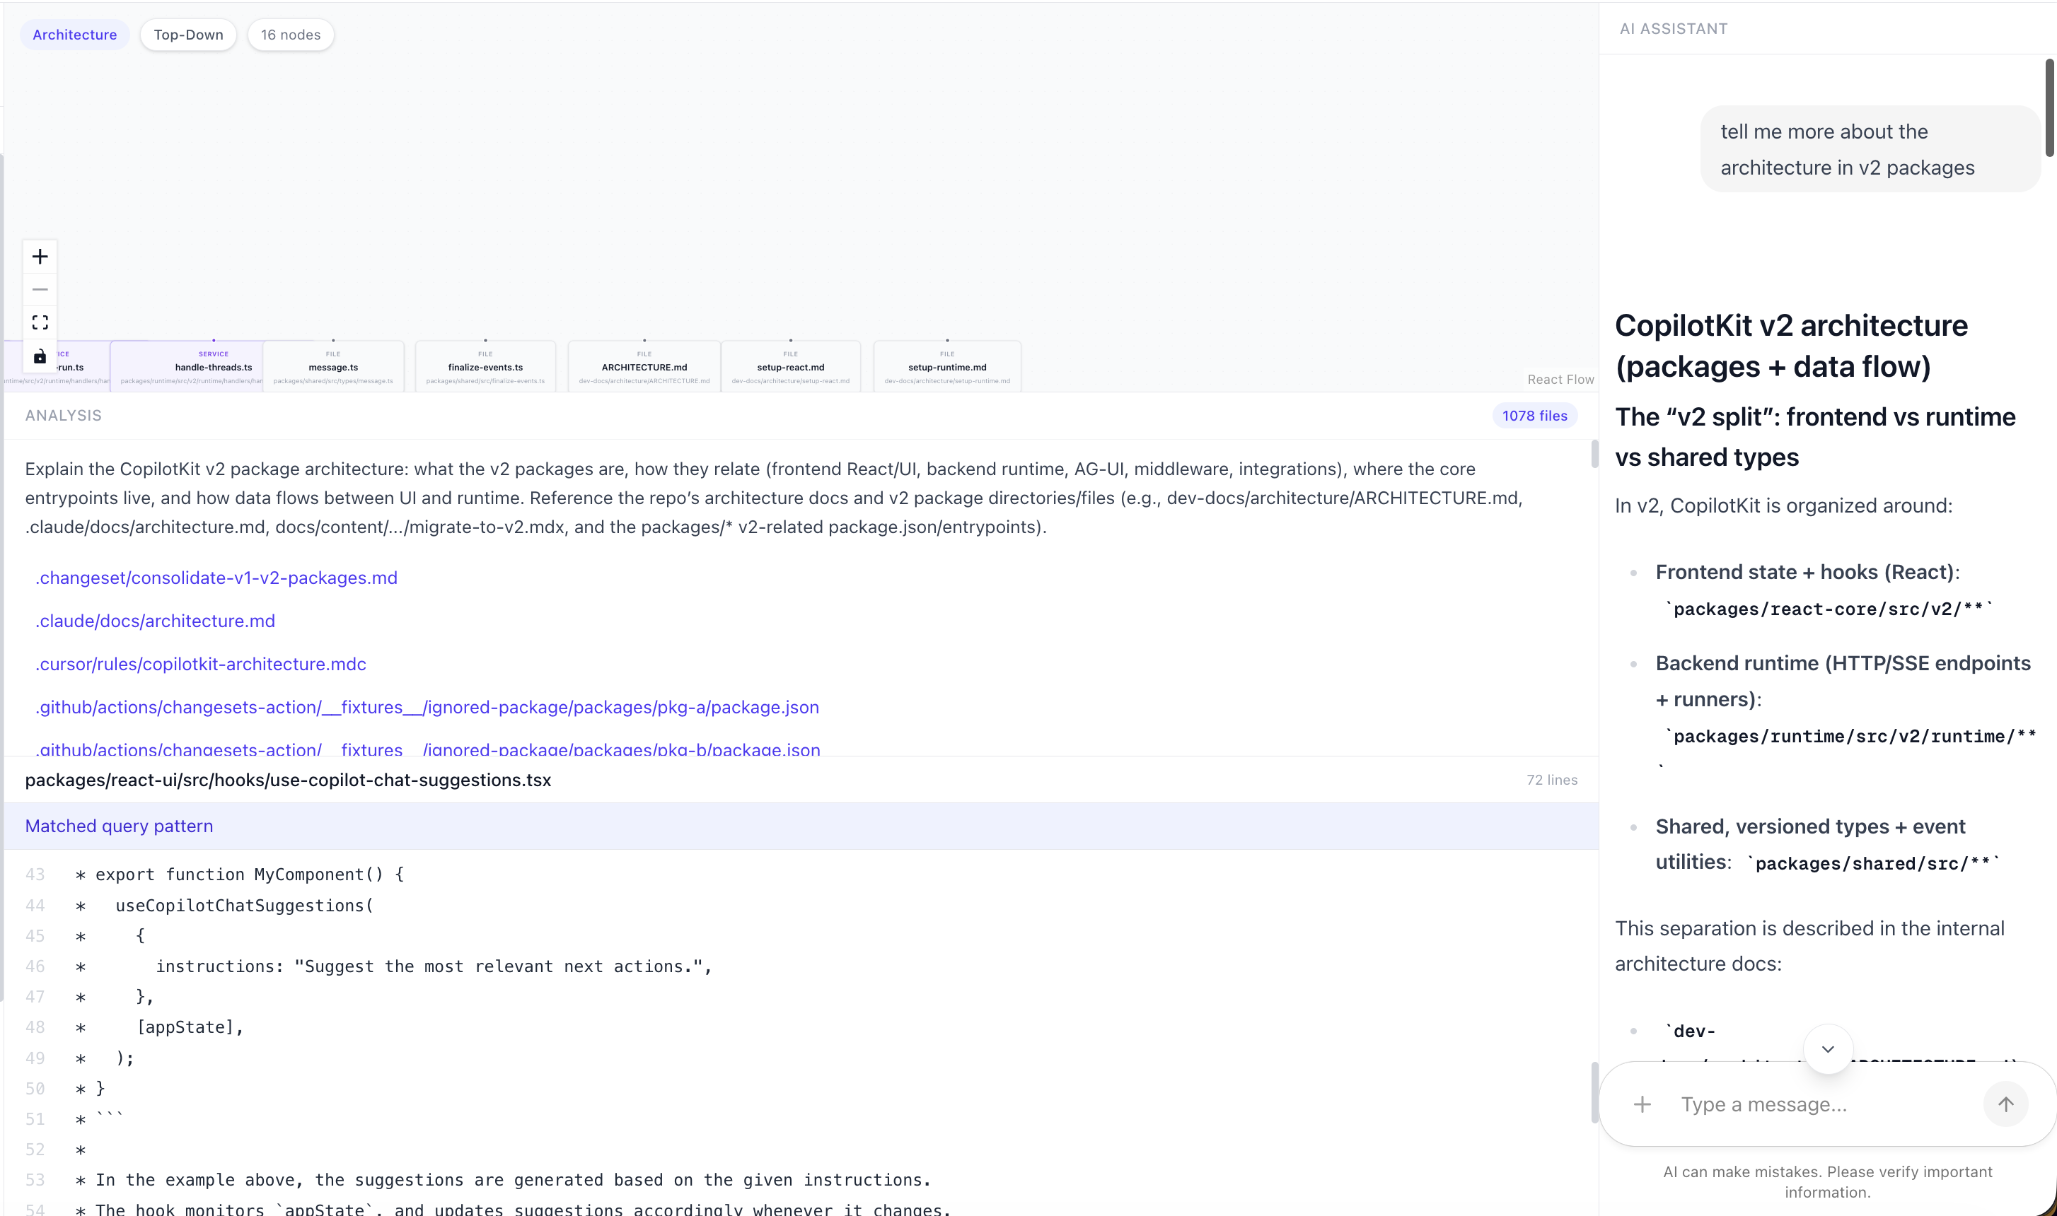Open .claude/docs/architecture.md link

pyautogui.click(x=155, y=621)
